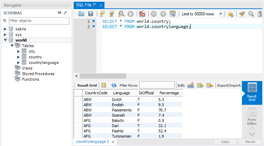
Task: Open a SQL script file folder icon
Action: click(81, 14)
